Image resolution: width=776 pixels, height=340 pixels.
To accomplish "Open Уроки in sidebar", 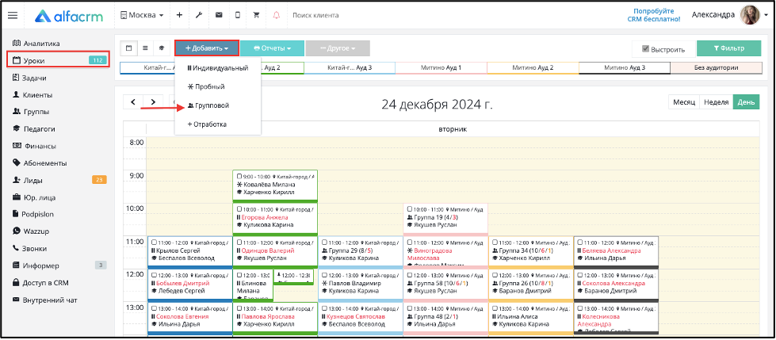I will pos(58,60).
